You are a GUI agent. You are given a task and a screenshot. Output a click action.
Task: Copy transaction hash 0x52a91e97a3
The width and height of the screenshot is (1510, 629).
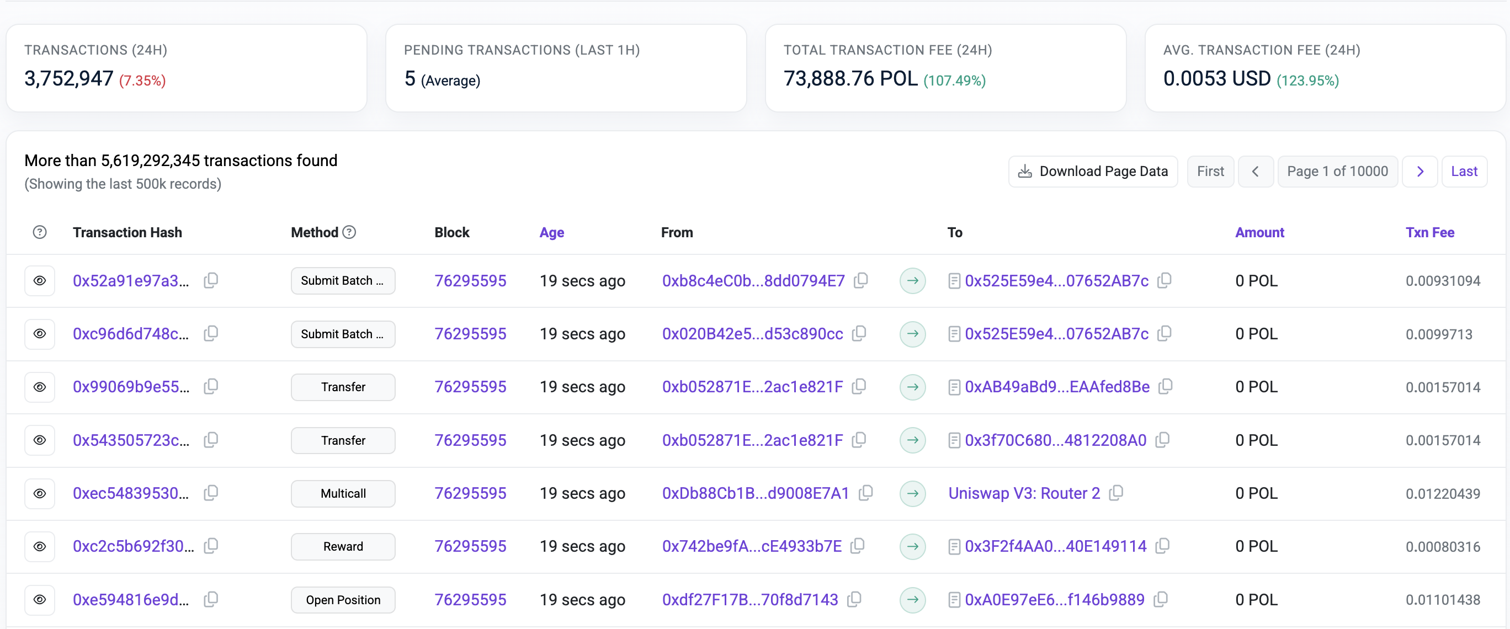pos(211,280)
